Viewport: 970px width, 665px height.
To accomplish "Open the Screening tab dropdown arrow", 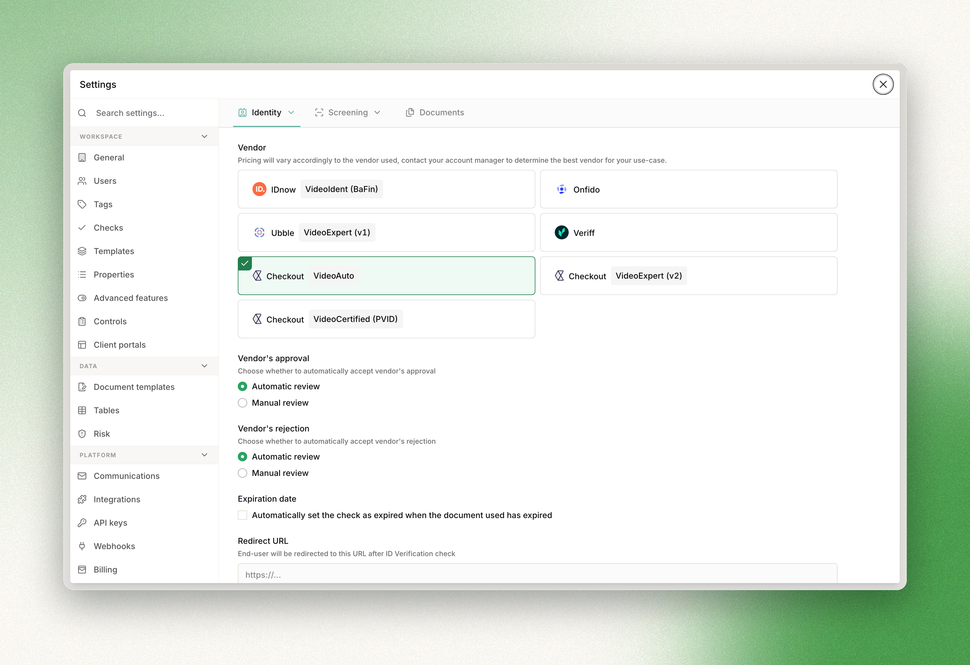I will click(377, 113).
